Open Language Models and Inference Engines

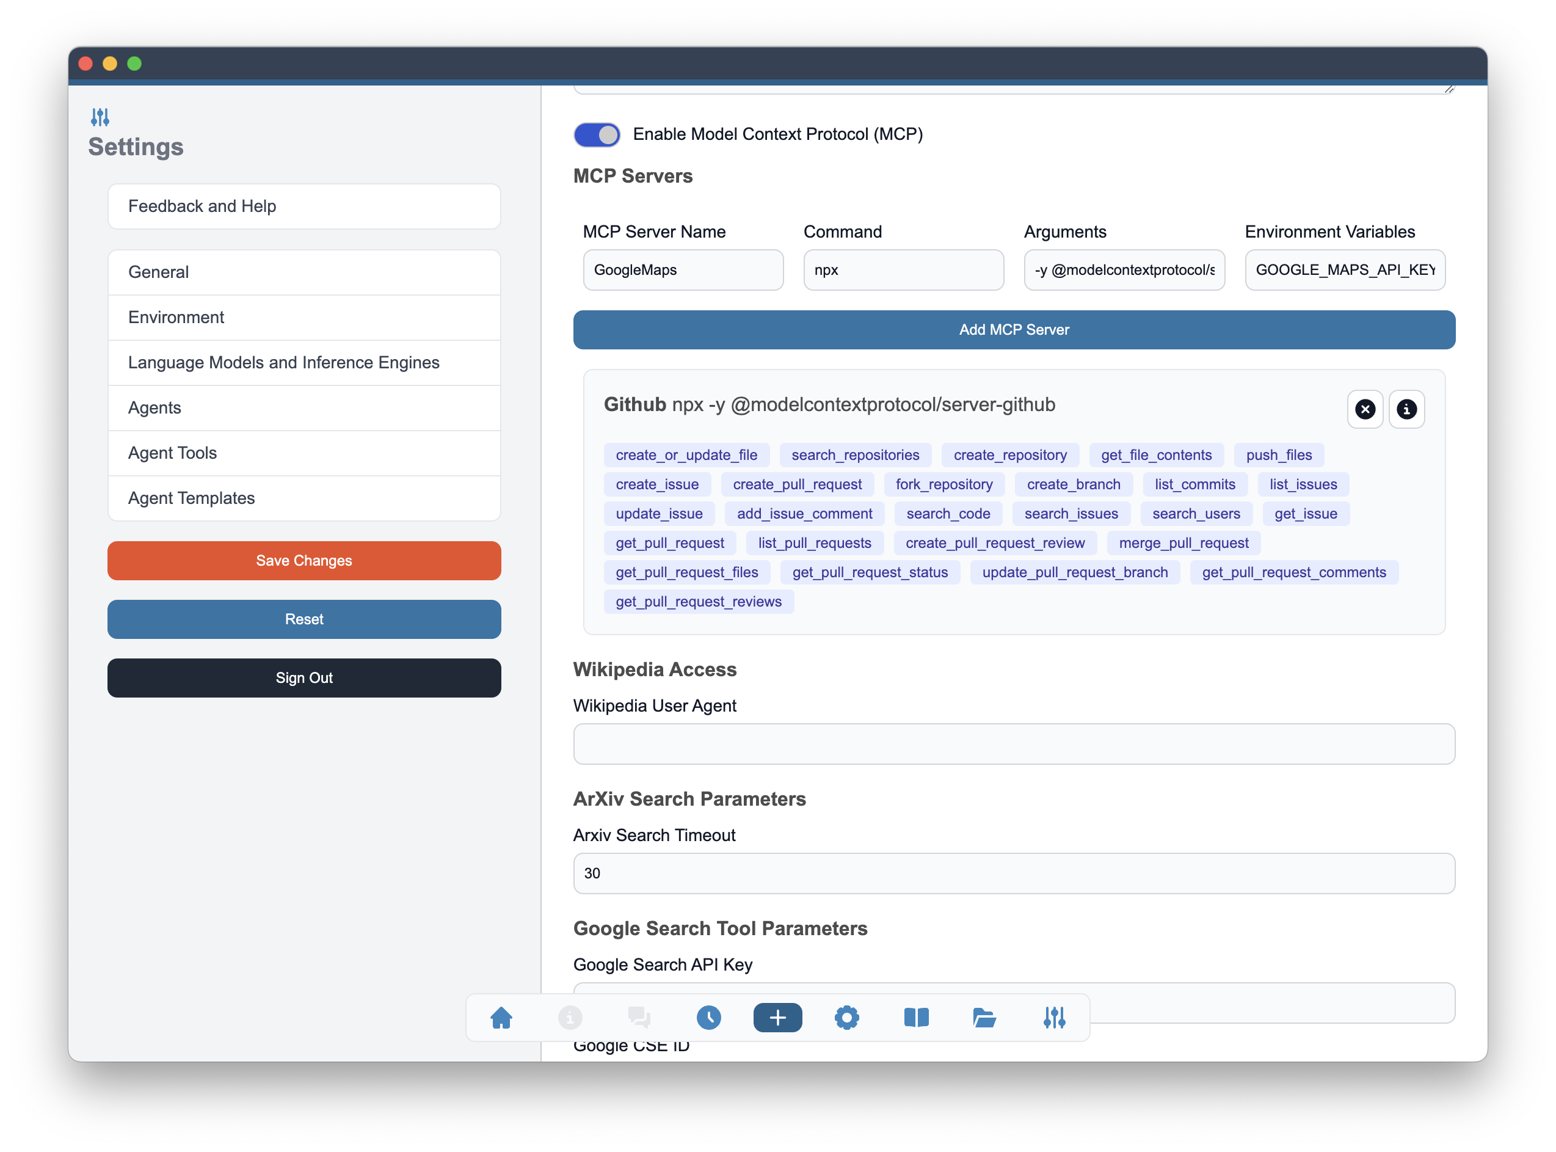(x=304, y=363)
